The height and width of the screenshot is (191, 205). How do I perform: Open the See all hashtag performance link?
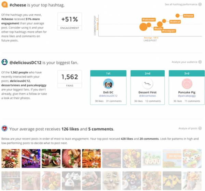[181, 4]
